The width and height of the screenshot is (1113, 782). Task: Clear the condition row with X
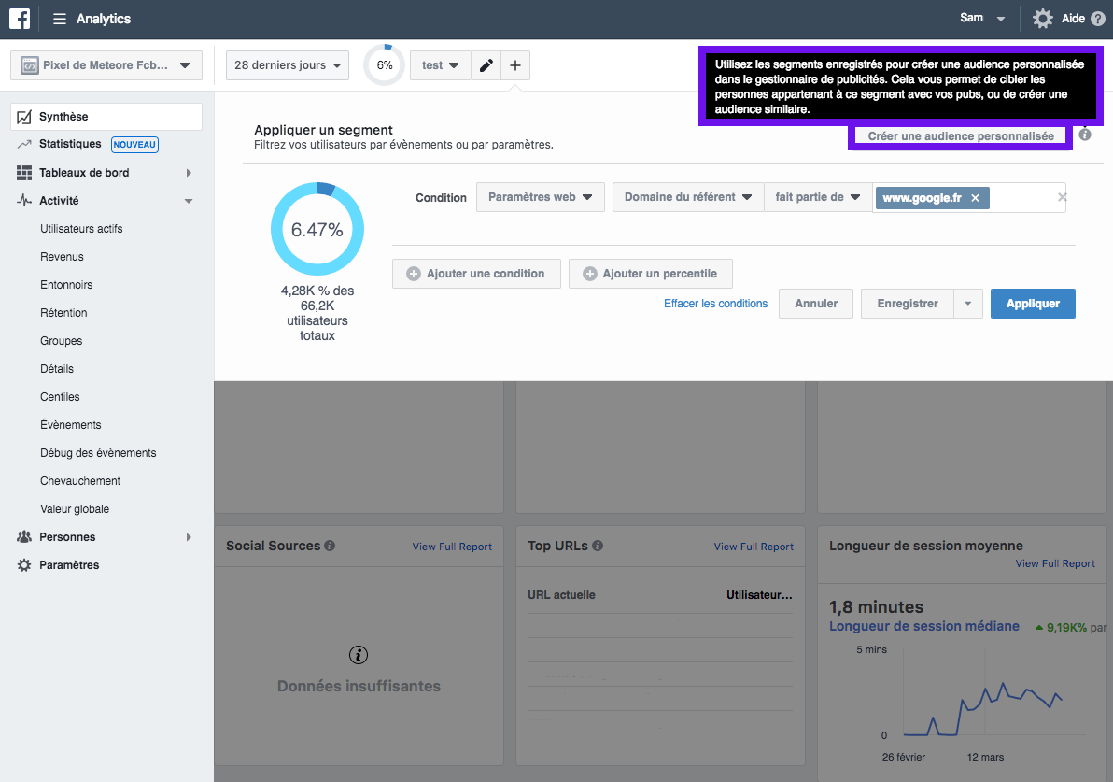pos(1062,197)
